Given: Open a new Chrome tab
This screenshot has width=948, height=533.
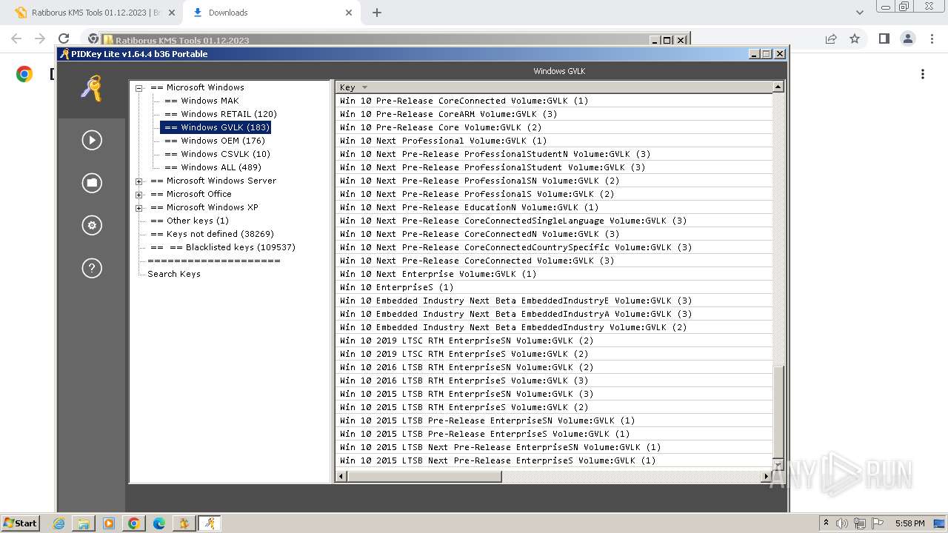Looking at the screenshot, I should click(x=377, y=13).
